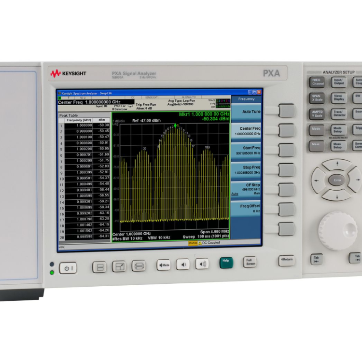Screen dimensions: 362x362
Task: Click the VBW 10 kHz annotation
Action: [x=159, y=238]
